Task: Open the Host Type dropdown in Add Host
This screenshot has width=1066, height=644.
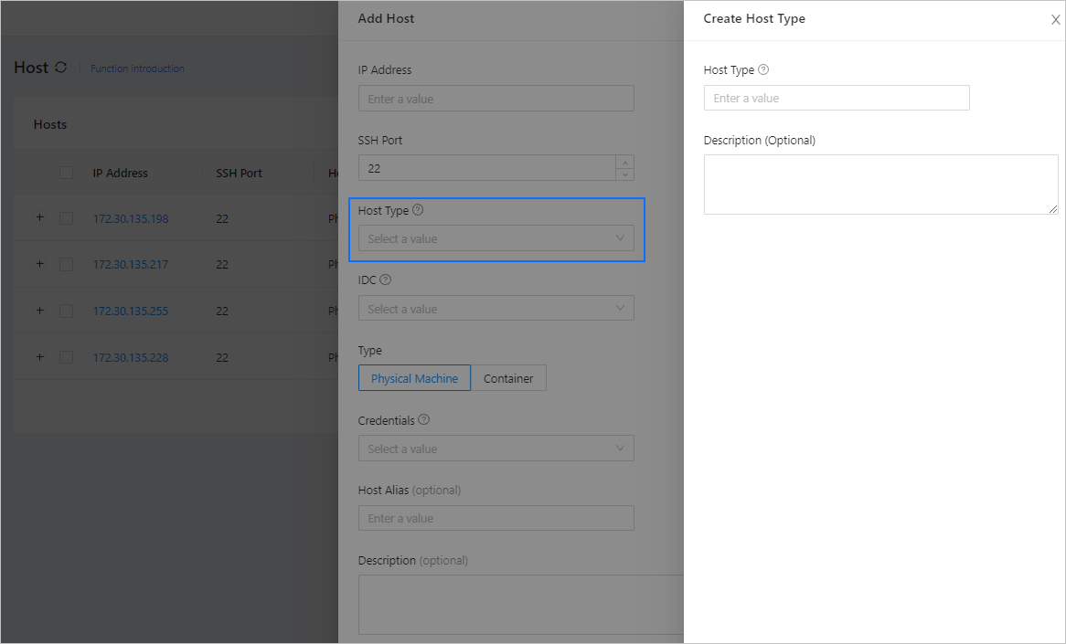Action: 496,238
